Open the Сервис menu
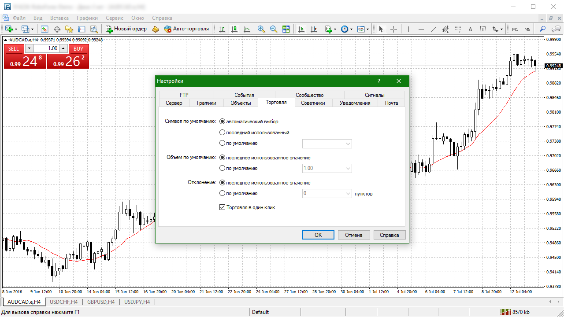The image size is (564, 317). 114,18
